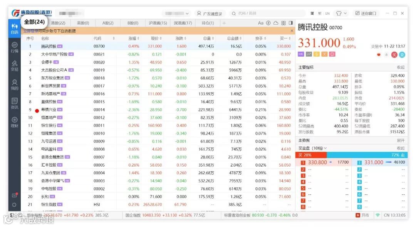The width and height of the screenshot is (416, 227).
Task: Click the bell price-alert icon for Tencent
Action: tap(386, 55)
